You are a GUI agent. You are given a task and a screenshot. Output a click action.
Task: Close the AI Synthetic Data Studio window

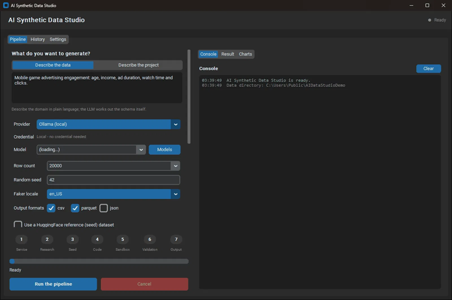[x=443, y=5]
